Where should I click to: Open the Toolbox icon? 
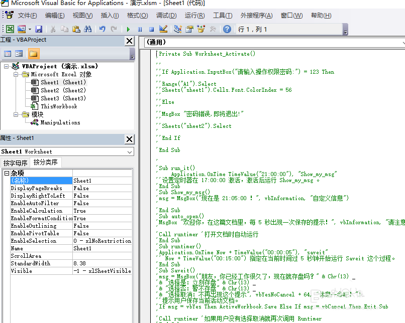click(x=213, y=29)
